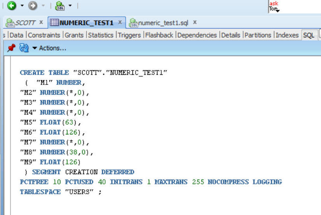Click the MAXTRANS 255 text
321x215 pixels.
179,182
